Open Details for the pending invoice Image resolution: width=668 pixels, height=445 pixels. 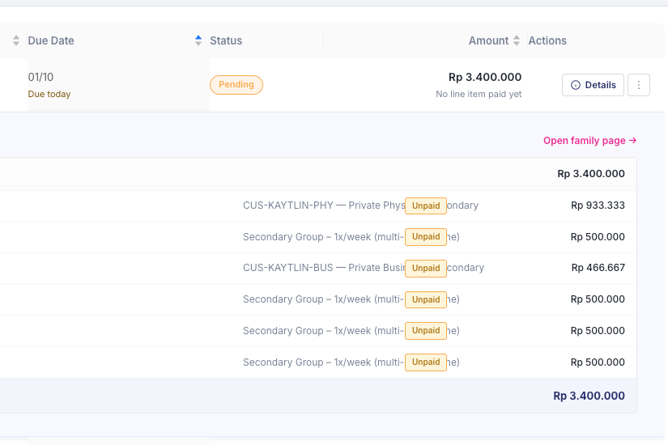(593, 85)
